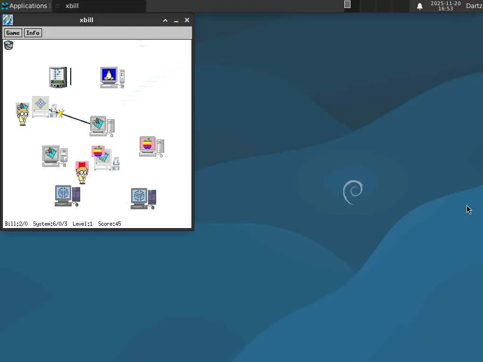Click the Level:1 status text
The width and height of the screenshot is (483, 362).
point(83,224)
